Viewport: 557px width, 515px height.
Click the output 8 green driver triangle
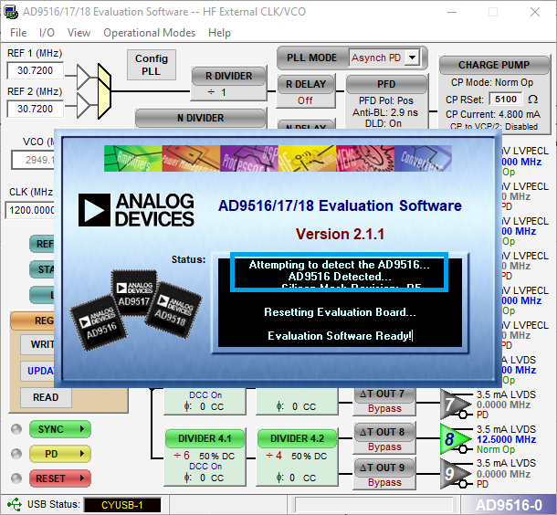tap(453, 439)
